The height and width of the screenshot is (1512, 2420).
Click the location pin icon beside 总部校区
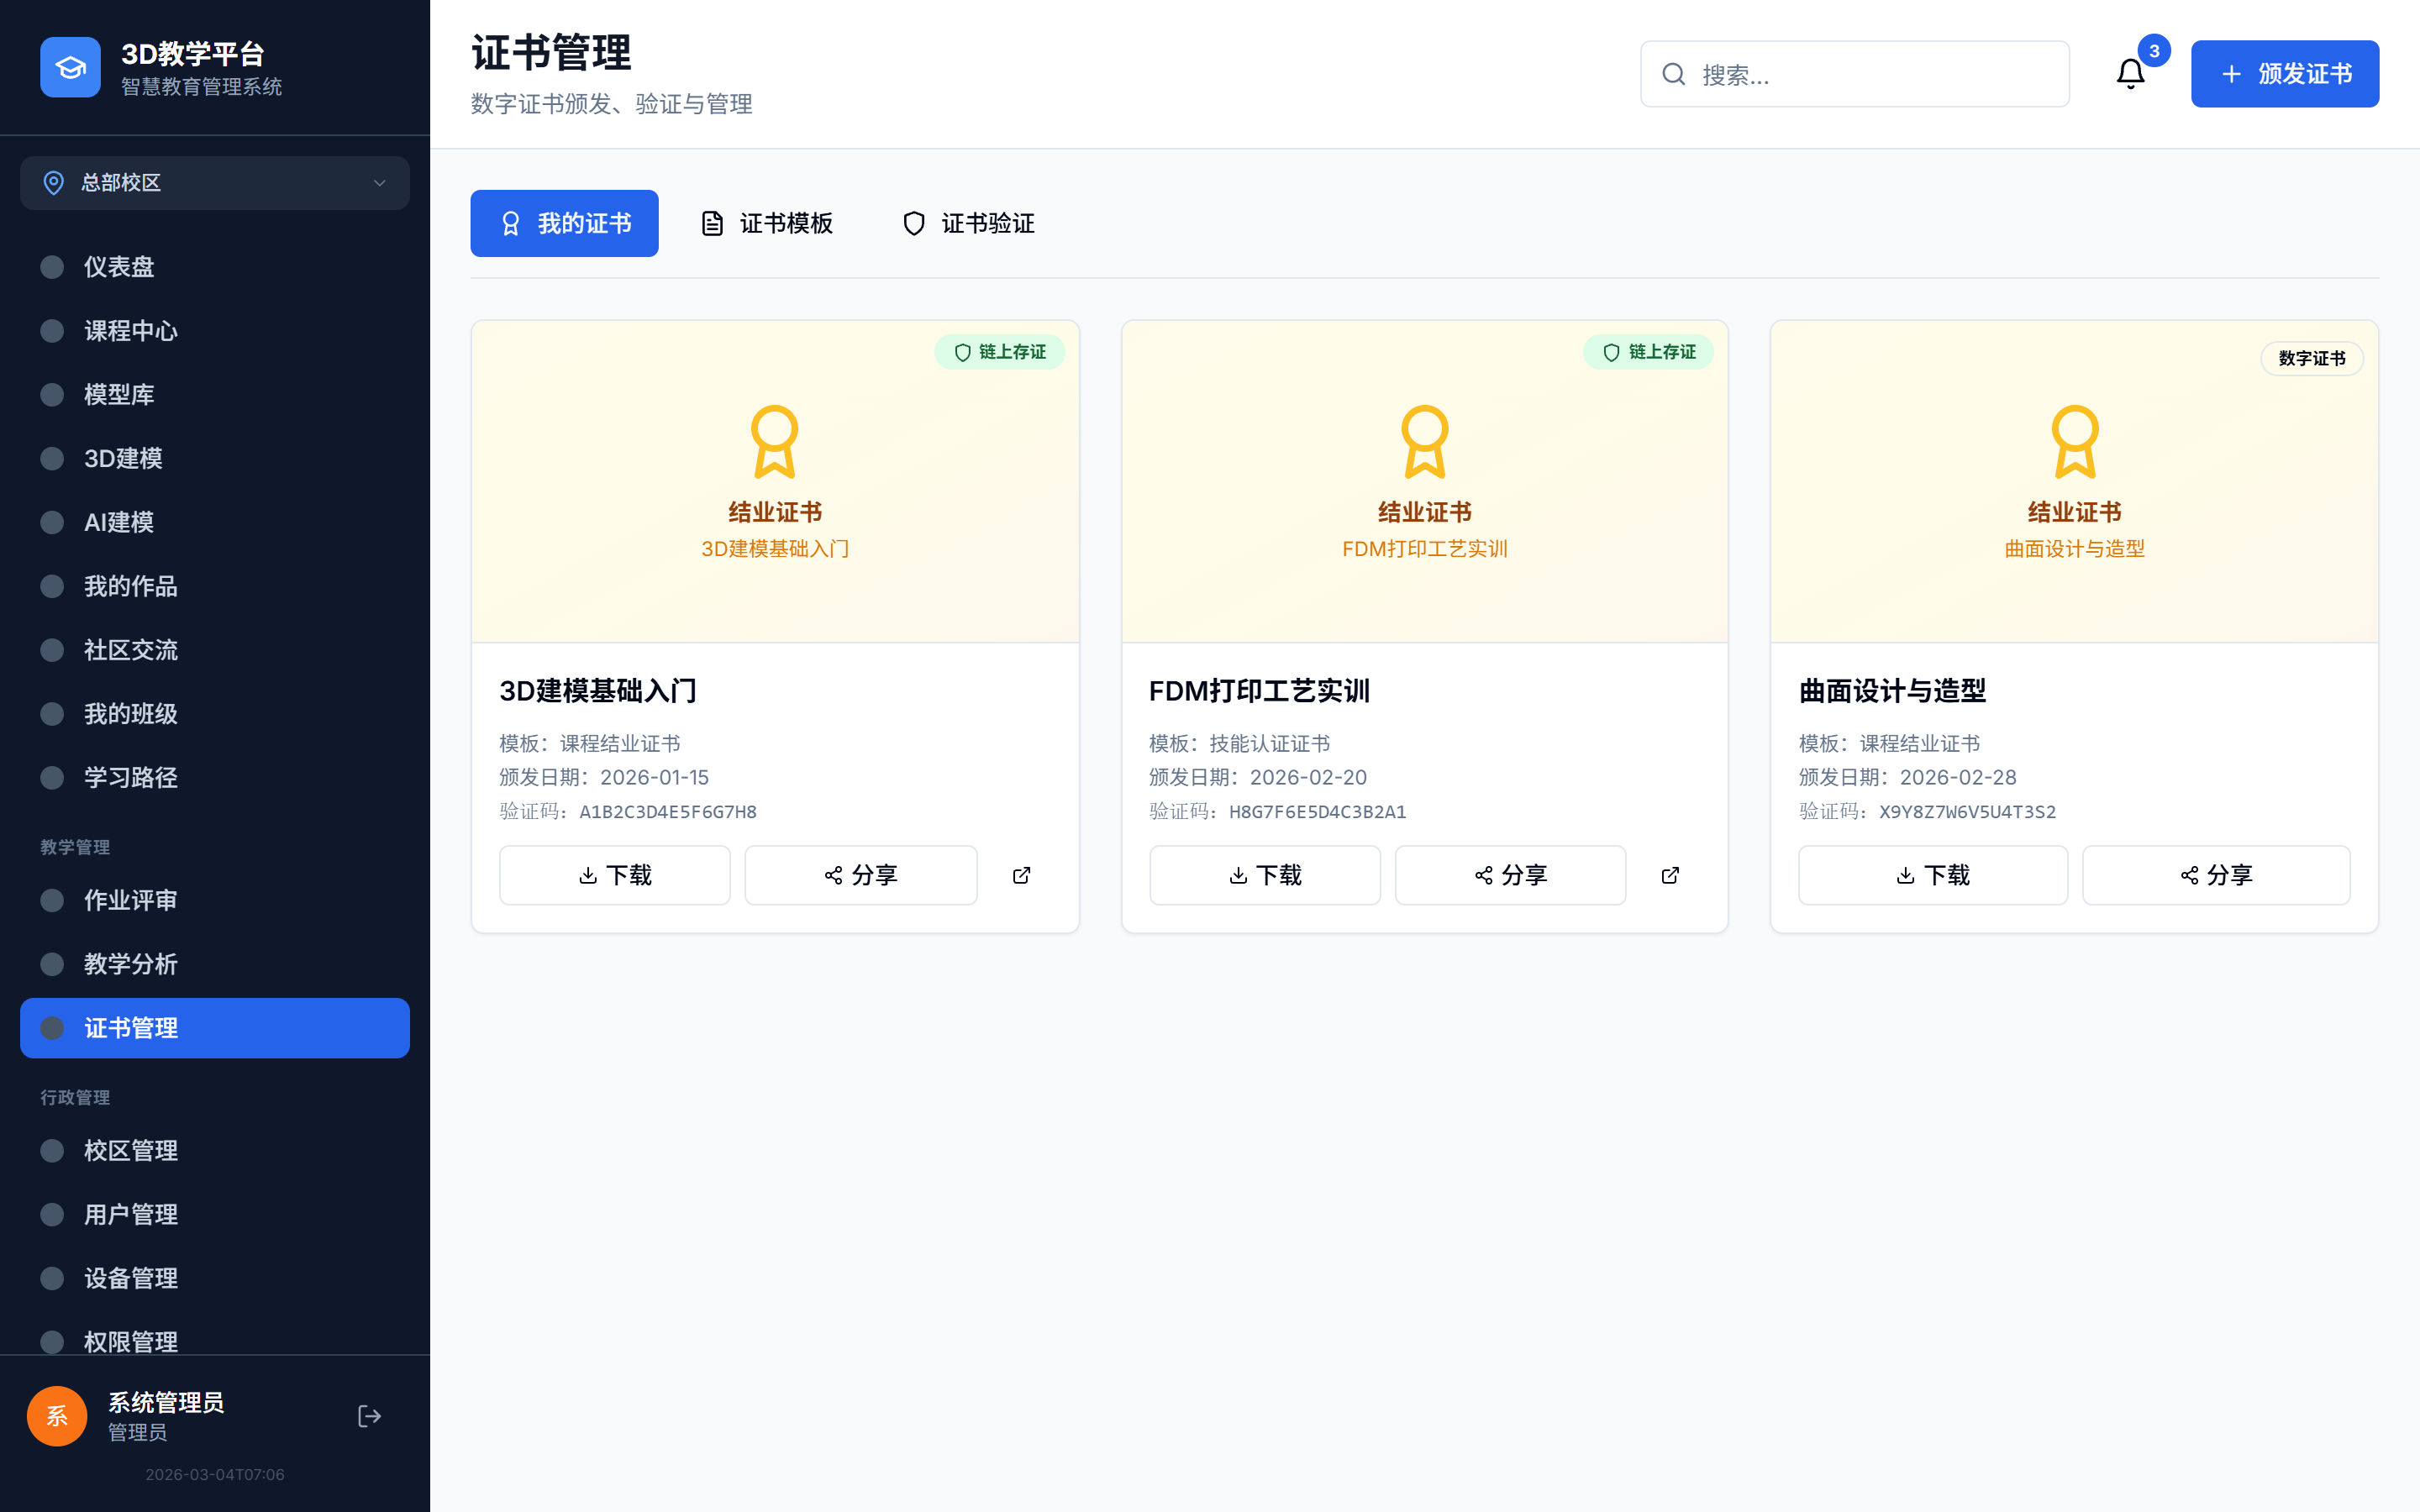(54, 183)
